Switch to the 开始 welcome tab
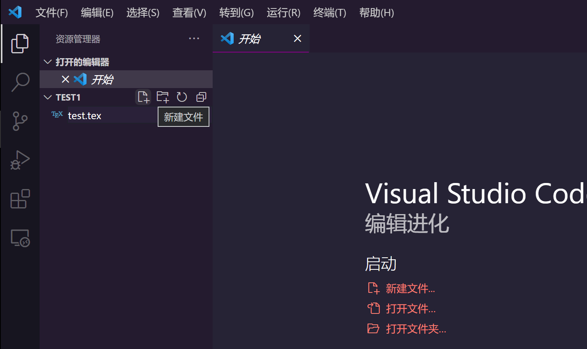The width and height of the screenshot is (587, 349). (250, 38)
